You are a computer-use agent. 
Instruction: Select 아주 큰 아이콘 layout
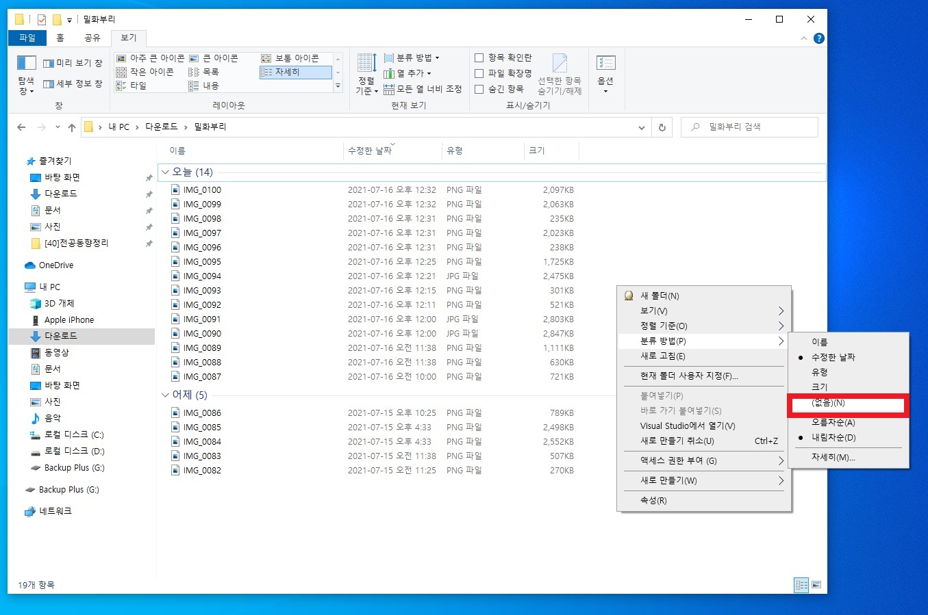click(x=150, y=58)
